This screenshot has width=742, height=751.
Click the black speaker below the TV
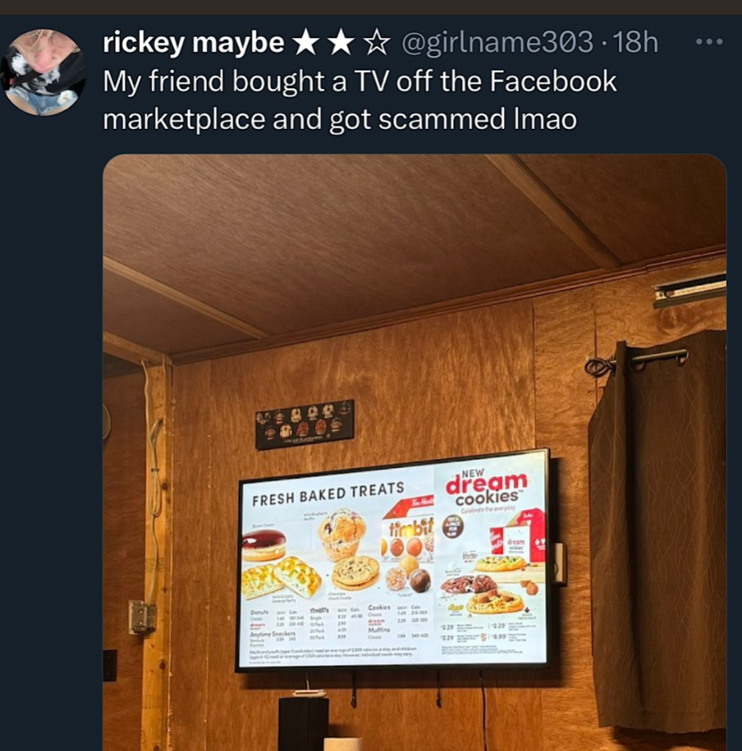coord(304,723)
